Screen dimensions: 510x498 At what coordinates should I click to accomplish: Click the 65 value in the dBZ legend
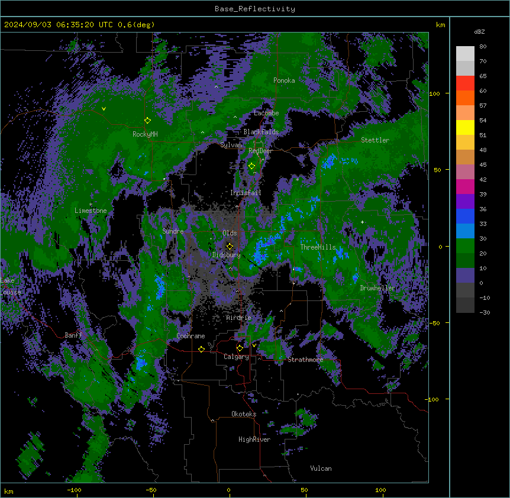[x=483, y=76]
